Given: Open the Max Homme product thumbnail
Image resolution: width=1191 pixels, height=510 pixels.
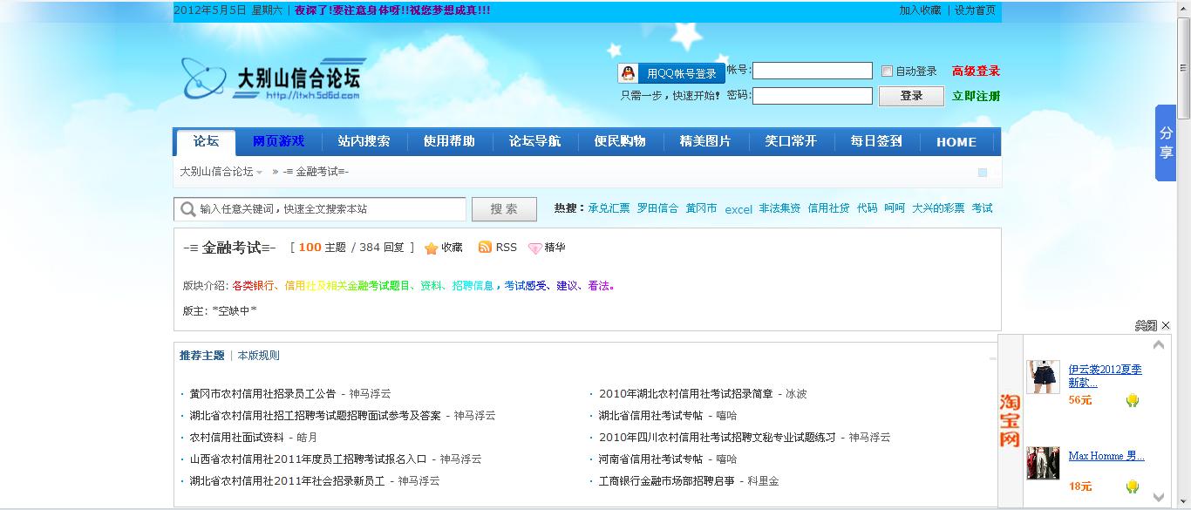Looking at the screenshot, I should coord(1043,463).
